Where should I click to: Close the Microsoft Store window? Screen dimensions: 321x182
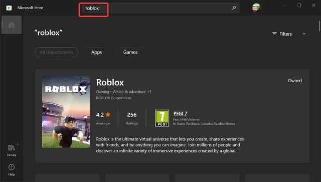pyautogui.click(x=313, y=6)
